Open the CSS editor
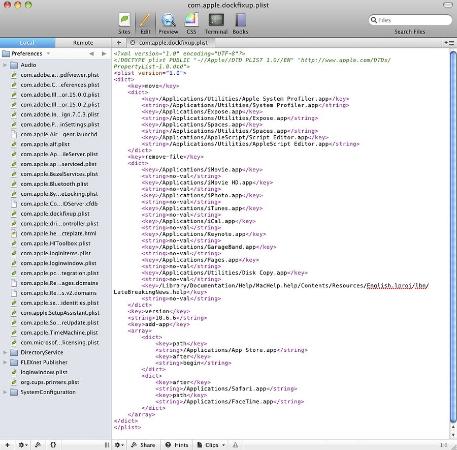 [191, 23]
